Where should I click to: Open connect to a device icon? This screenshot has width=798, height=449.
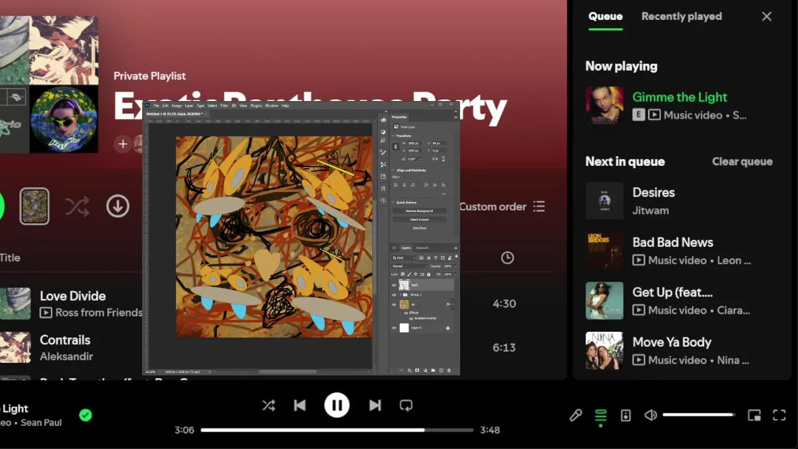point(626,415)
